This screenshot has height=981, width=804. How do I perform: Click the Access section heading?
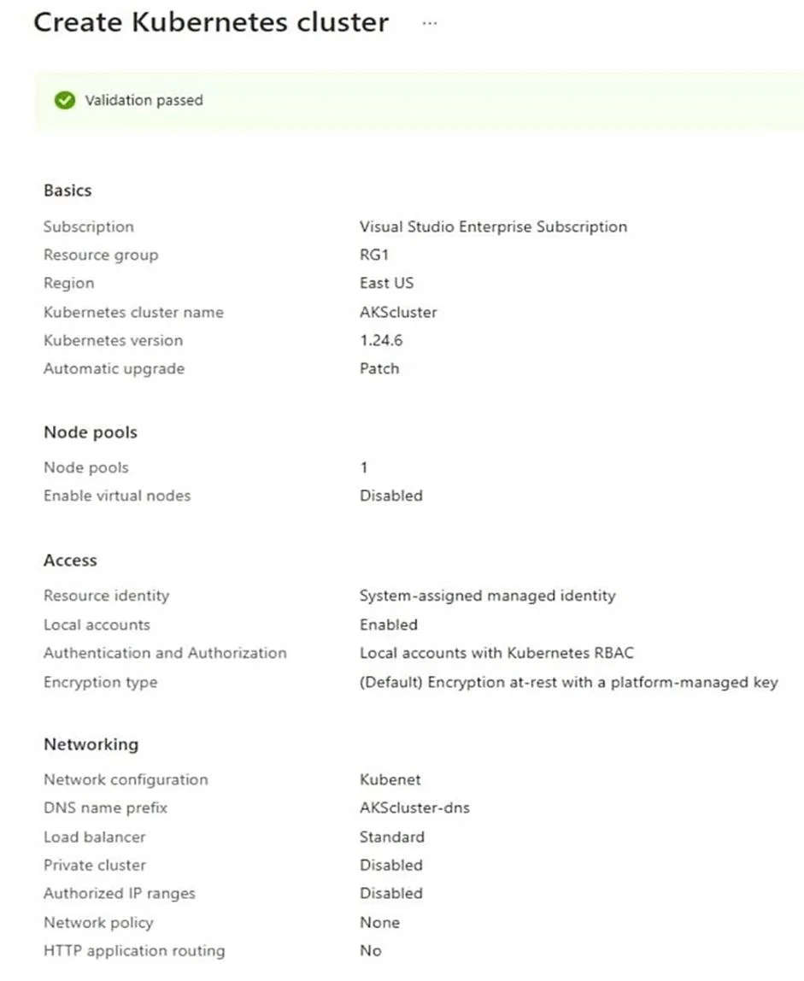[70, 560]
